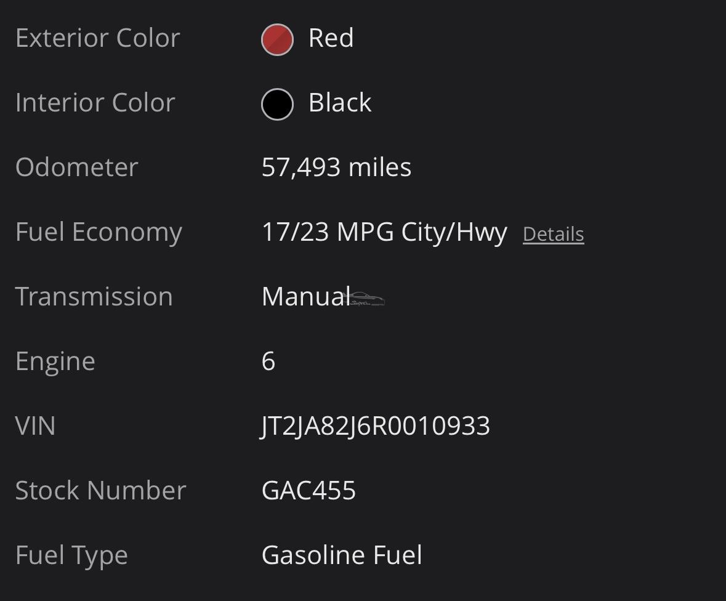Click the 17/23 MPG City/Hwy value

point(384,232)
